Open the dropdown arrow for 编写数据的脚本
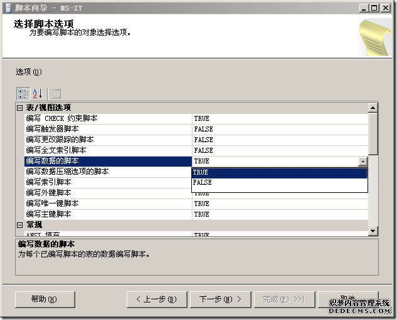 [363, 162]
